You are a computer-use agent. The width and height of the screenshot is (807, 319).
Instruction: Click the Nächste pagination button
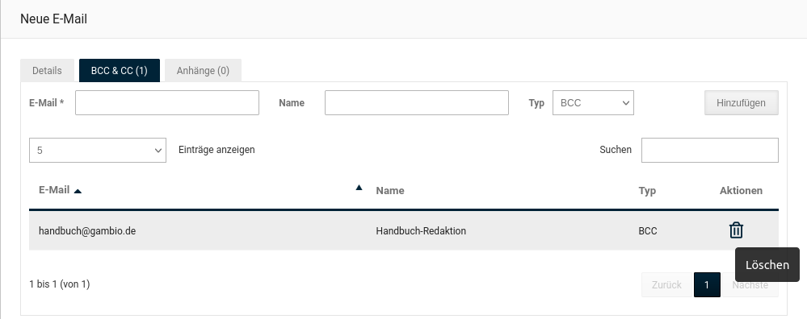coord(750,284)
